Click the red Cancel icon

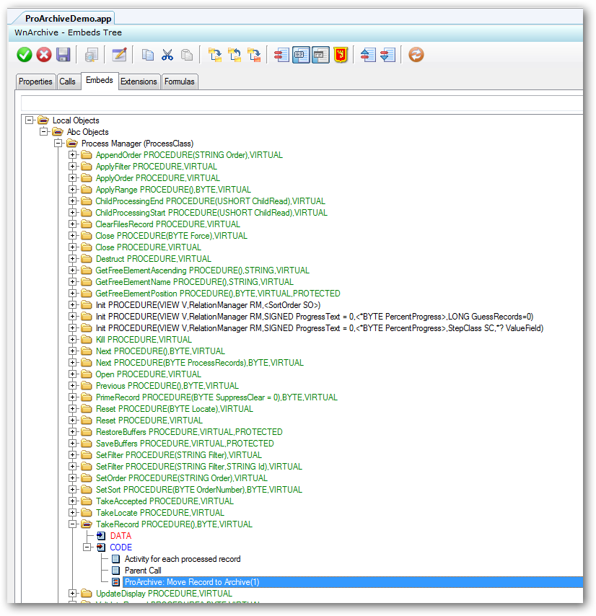point(43,54)
